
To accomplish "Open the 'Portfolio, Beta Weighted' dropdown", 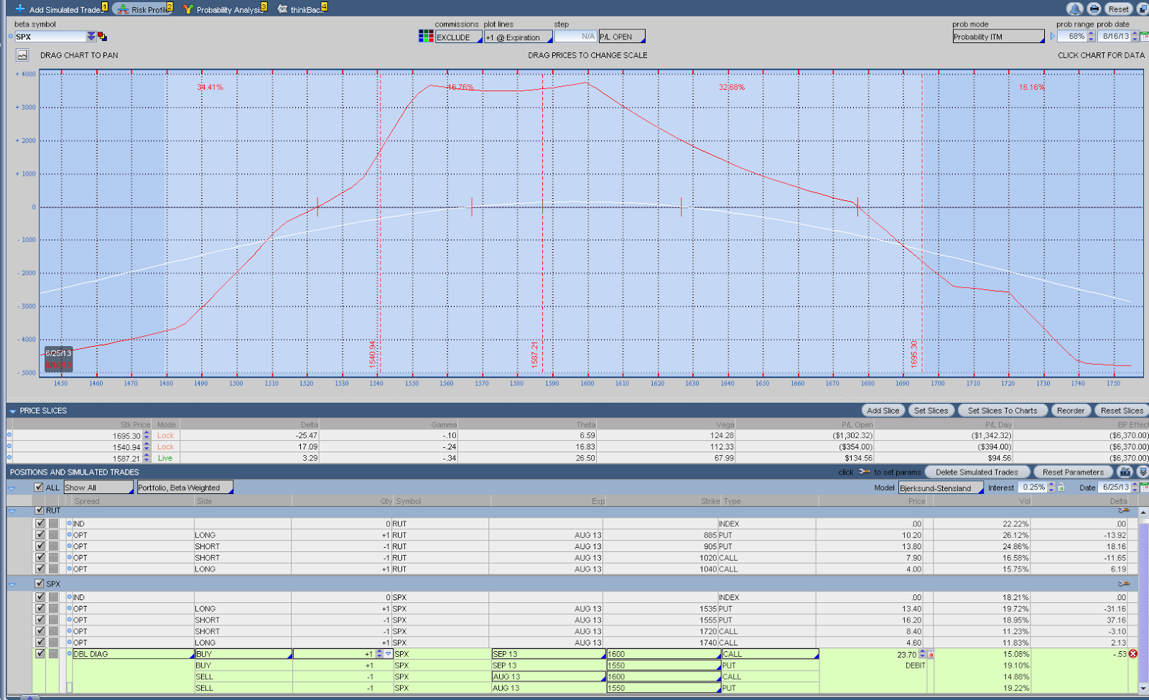I will click(x=185, y=487).
